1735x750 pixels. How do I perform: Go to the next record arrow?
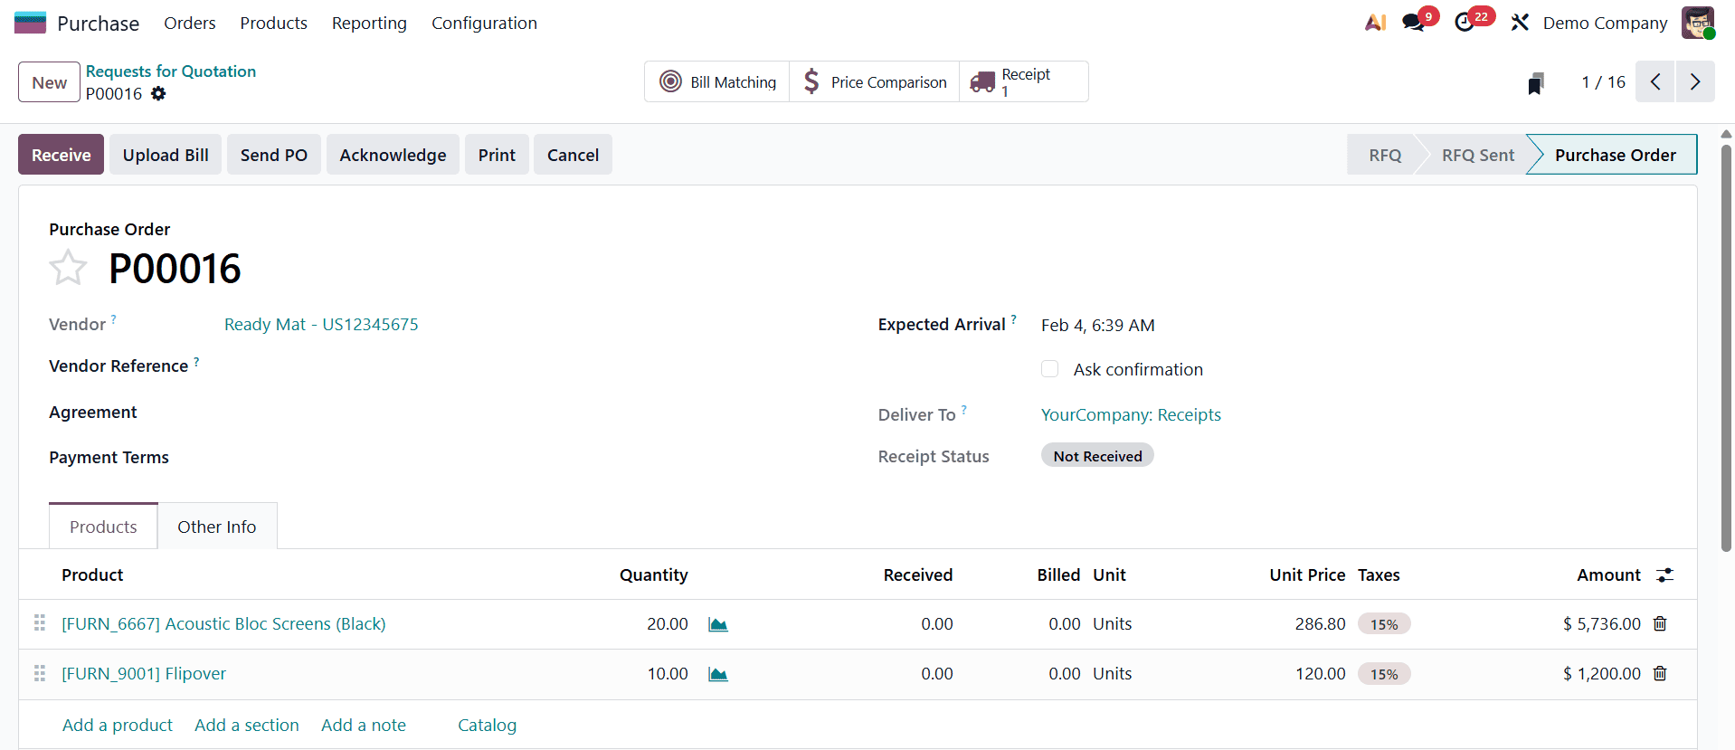pos(1695,81)
